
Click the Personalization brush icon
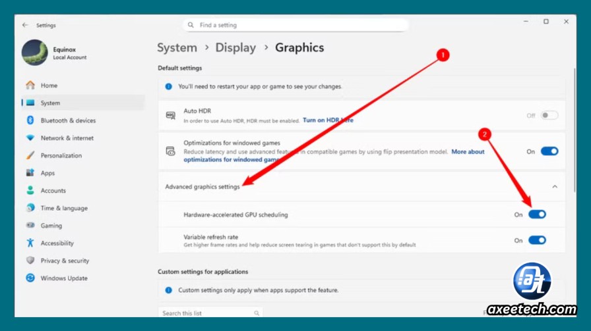click(x=30, y=155)
